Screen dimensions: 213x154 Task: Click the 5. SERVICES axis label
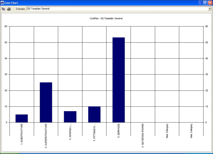119,131
